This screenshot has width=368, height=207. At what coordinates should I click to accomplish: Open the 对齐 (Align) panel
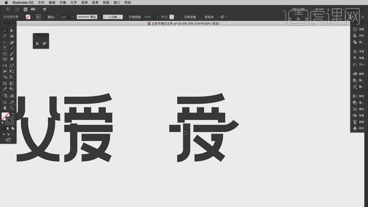(359, 36)
